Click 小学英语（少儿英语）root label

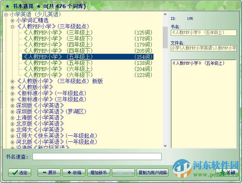point(36,15)
